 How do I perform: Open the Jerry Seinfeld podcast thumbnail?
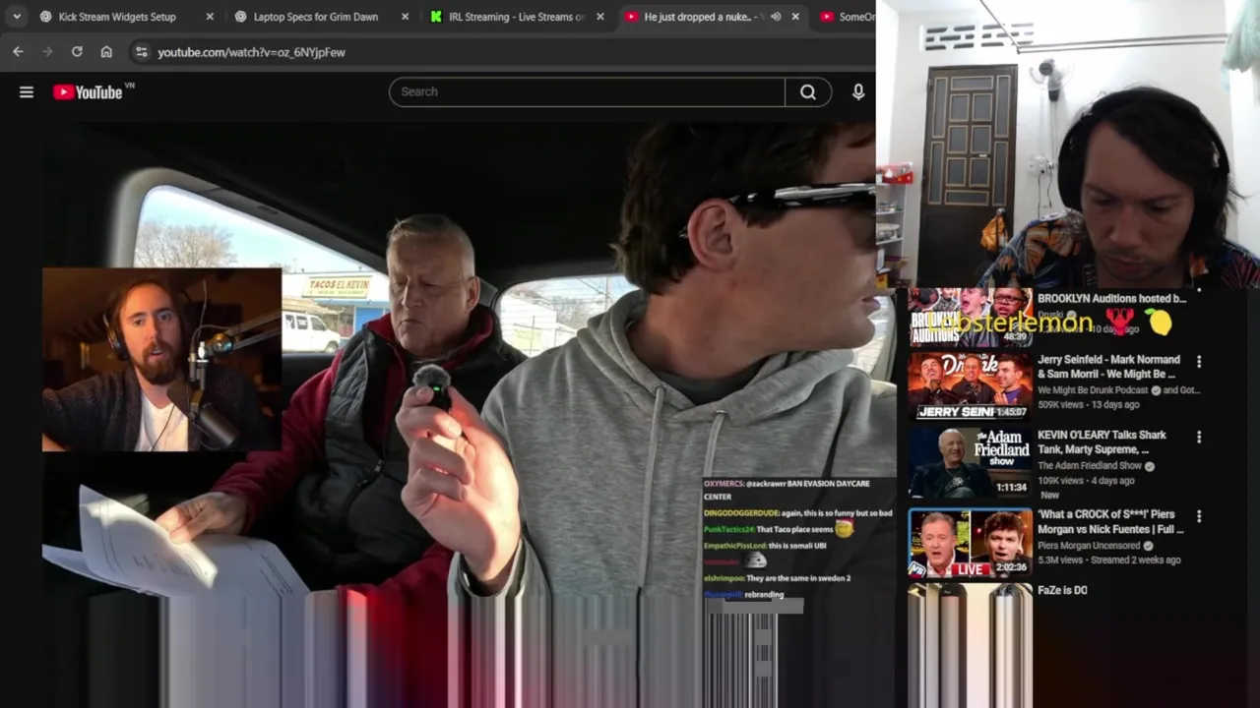(x=970, y=386)
